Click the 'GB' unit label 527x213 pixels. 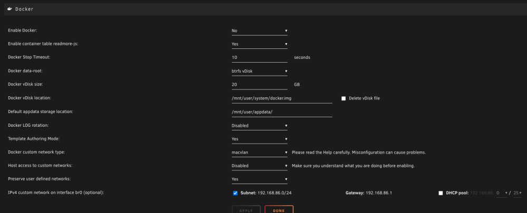pos(297,85)
